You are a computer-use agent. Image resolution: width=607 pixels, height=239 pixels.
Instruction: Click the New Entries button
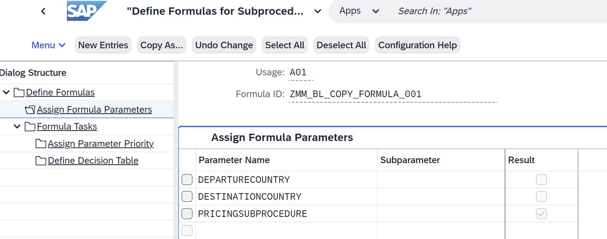(103, 45)
